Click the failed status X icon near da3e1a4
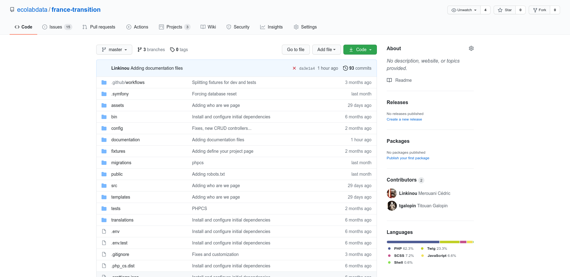The image size is (570, 277). pyautogui.click(x=294, y=68)
